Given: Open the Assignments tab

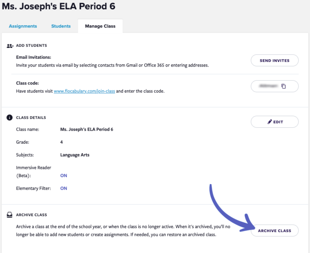Looking at the screenshot, I should [23, 26].
